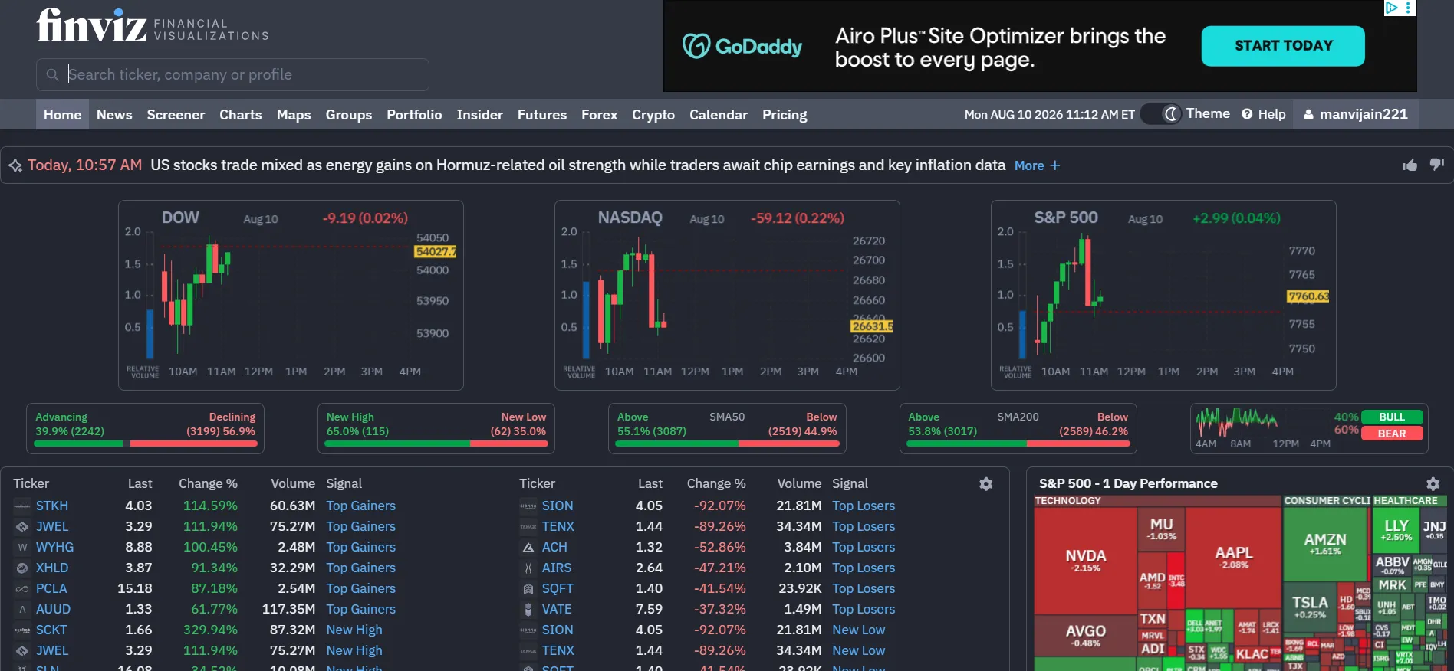Click the AIRS company logo icon

click(528, 568)
